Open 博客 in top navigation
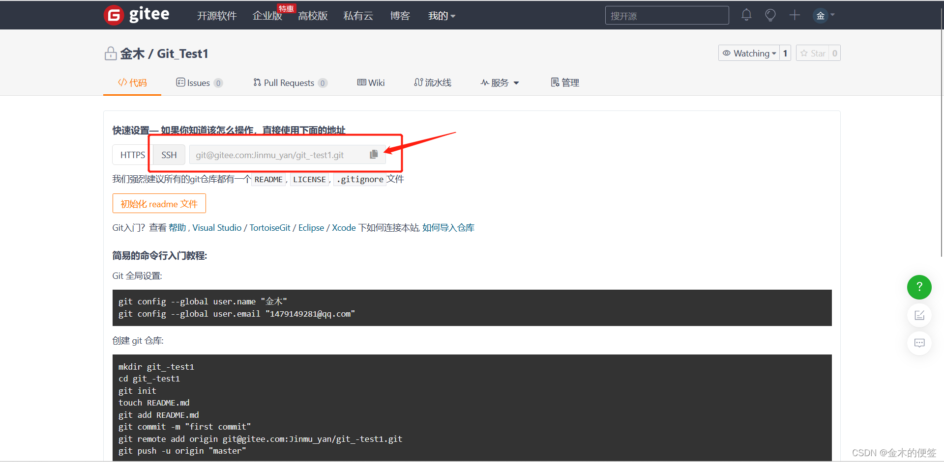 click(x=400, y=16)
